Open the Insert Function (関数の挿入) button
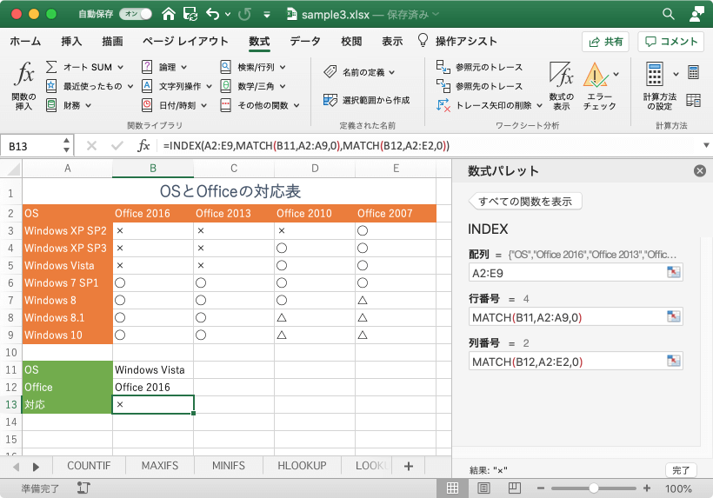Screen dimensions: 713x498 tap(23, 86)
